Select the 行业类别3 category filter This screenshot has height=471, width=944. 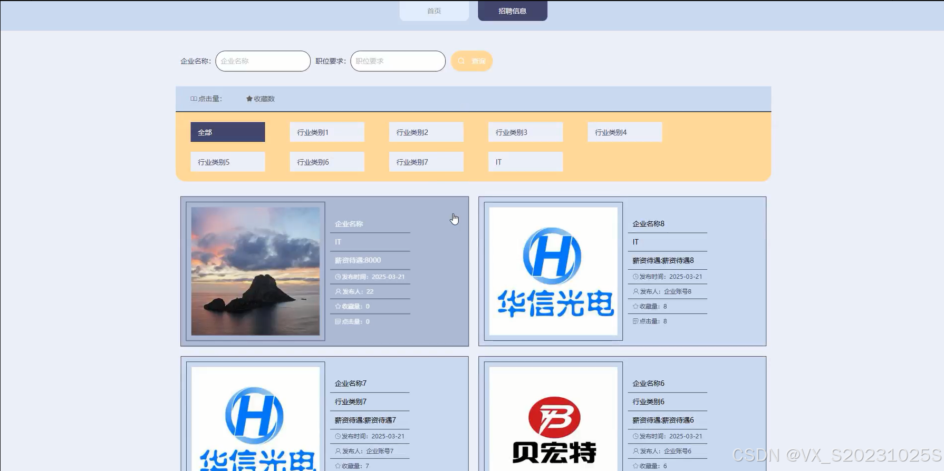tap(525, 132)
